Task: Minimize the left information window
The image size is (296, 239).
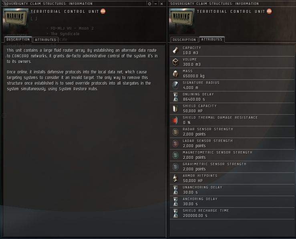Action: (x=155, y=4)
